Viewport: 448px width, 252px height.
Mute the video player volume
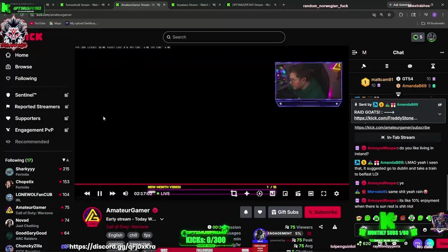125,194
